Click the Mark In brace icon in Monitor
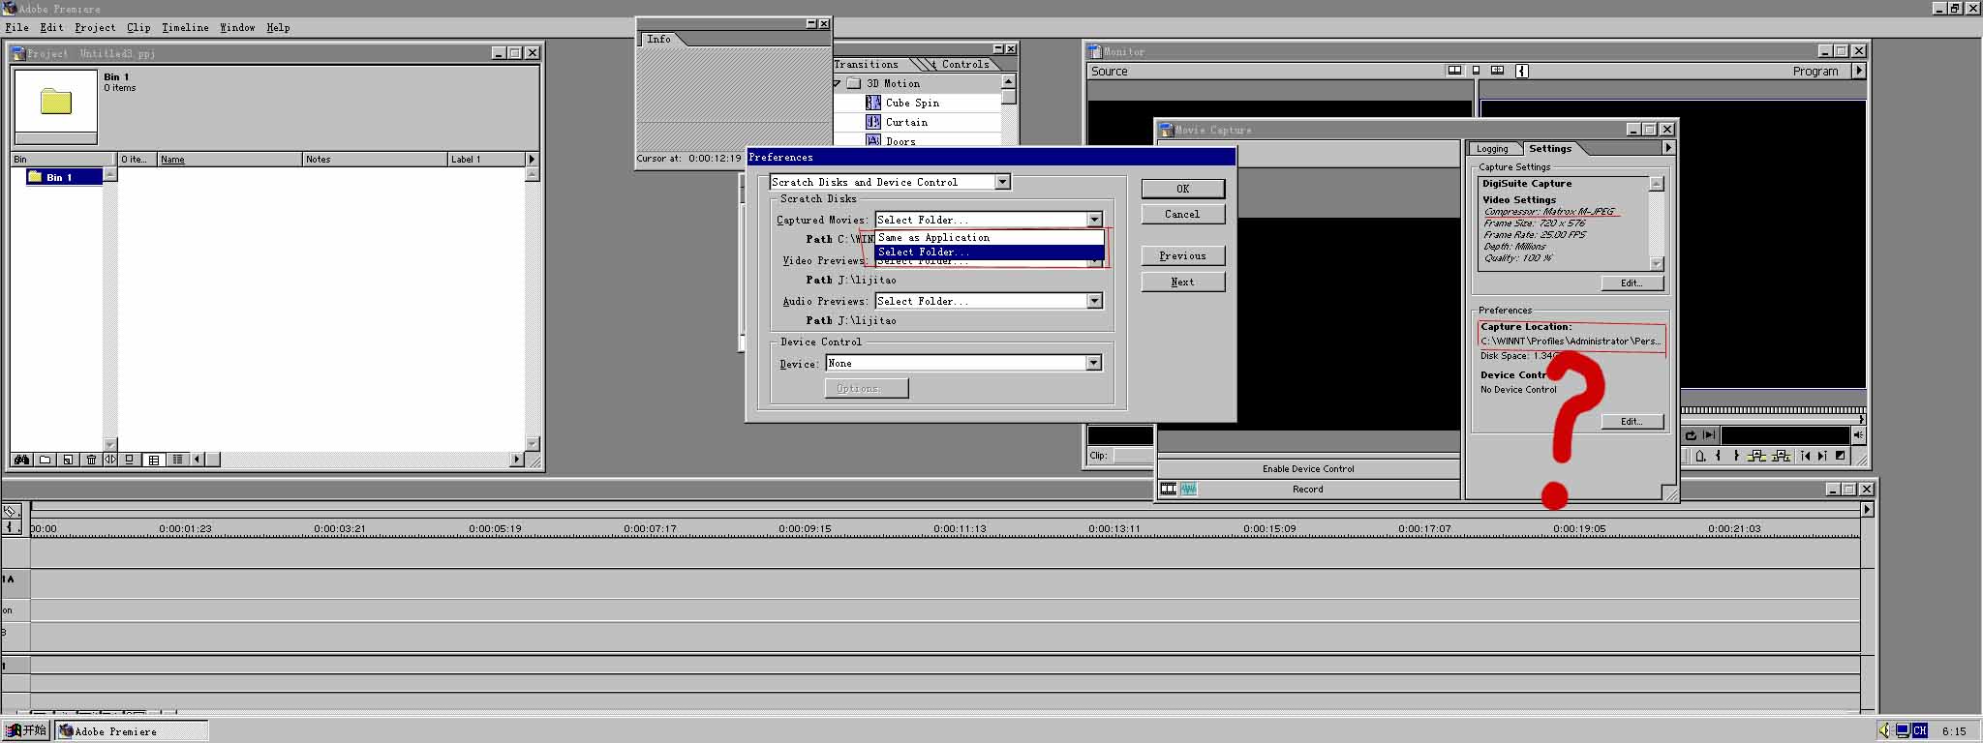Viewport: 1983px width, 743px height. pyautogui.click(x=1719, y=456)
